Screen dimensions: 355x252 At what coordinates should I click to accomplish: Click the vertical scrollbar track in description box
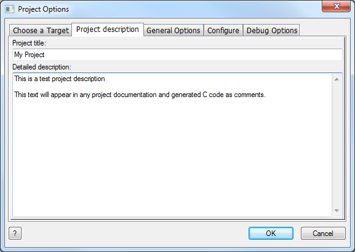click(x=337, y=145)
